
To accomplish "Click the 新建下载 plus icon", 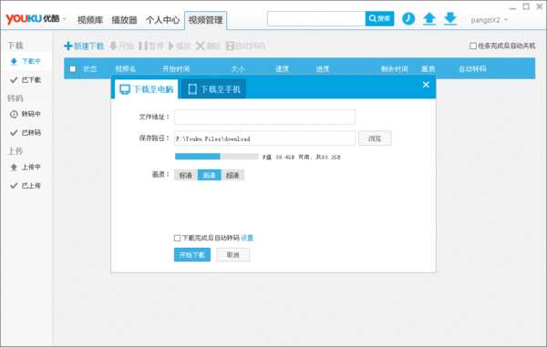I will tap(68, 46).
